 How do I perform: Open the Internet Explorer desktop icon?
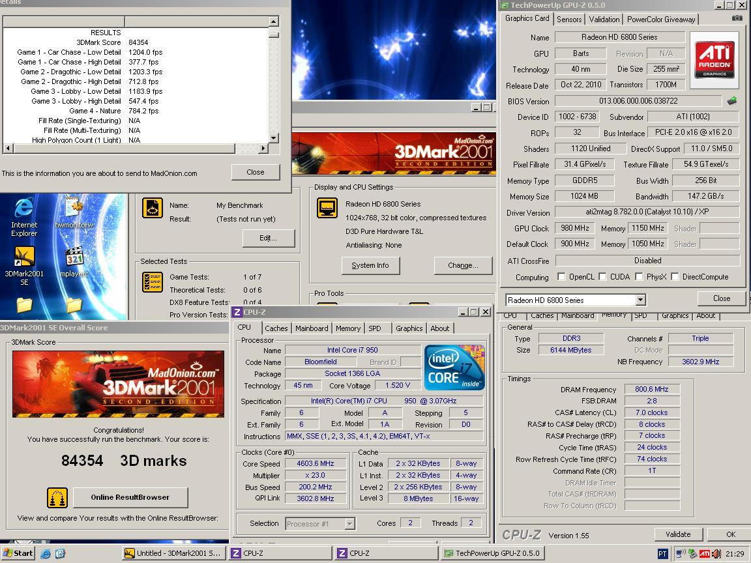24,217
